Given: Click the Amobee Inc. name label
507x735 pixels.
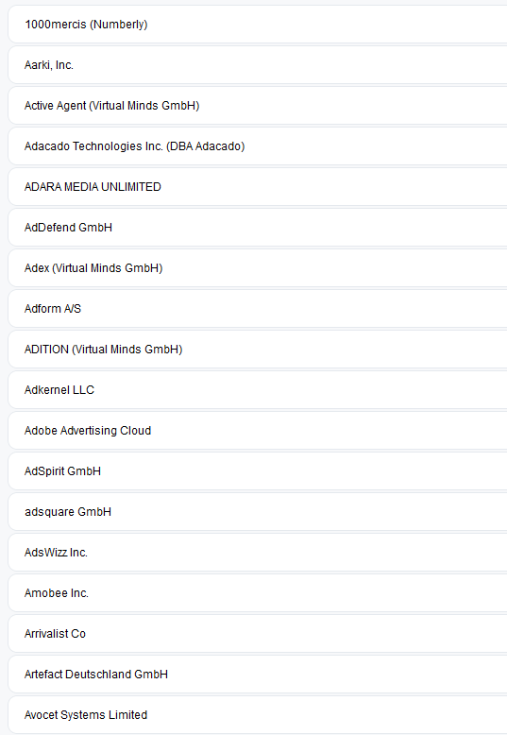Looking at the screenshot, I should pyautogui.click(x=57, y=593).
